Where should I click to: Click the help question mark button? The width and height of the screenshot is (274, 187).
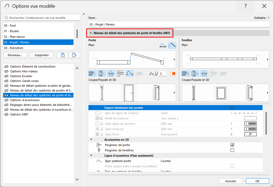tap(246, 6)
